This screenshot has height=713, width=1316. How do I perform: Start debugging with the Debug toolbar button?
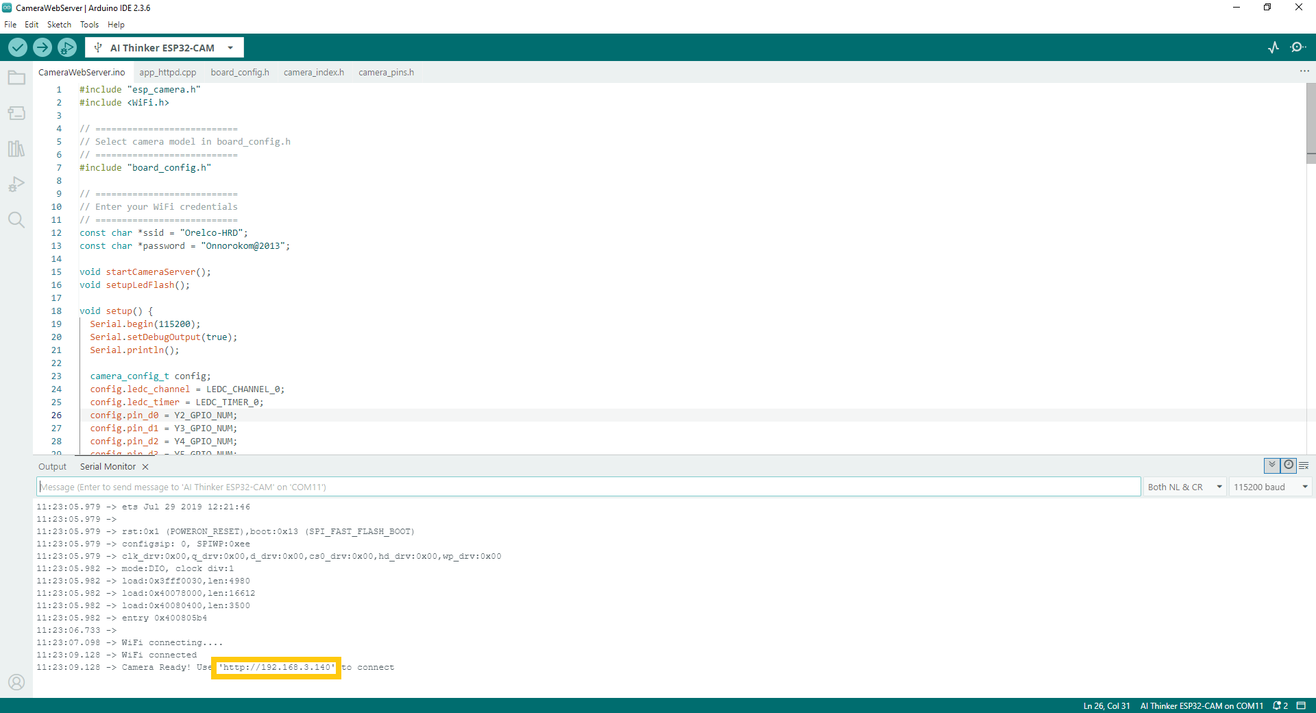pos(67,47)
